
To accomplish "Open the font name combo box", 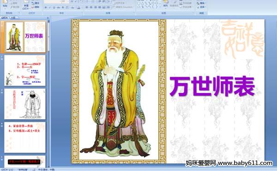I will 53,1.
